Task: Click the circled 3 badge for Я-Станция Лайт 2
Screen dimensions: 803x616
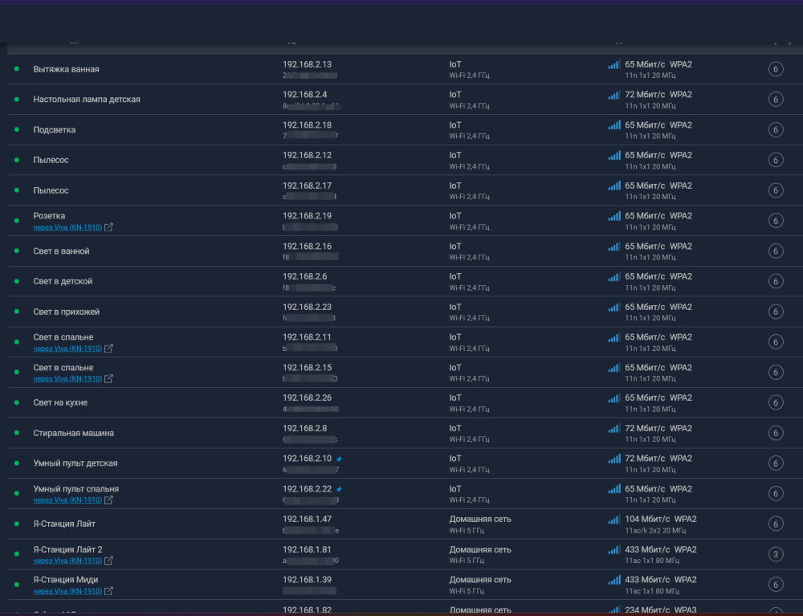Action: click(x=776, y=554)
